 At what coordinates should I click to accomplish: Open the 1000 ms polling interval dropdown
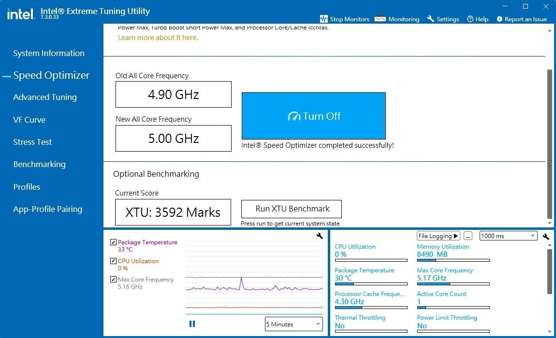pyautogui.click(x=508, y=236)
